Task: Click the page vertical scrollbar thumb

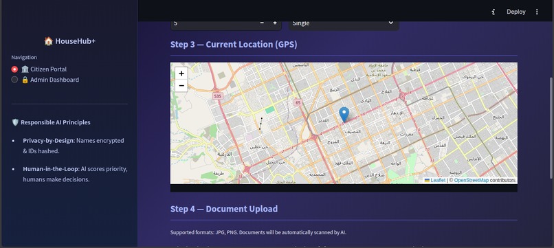Action: [x=551, y=128]
